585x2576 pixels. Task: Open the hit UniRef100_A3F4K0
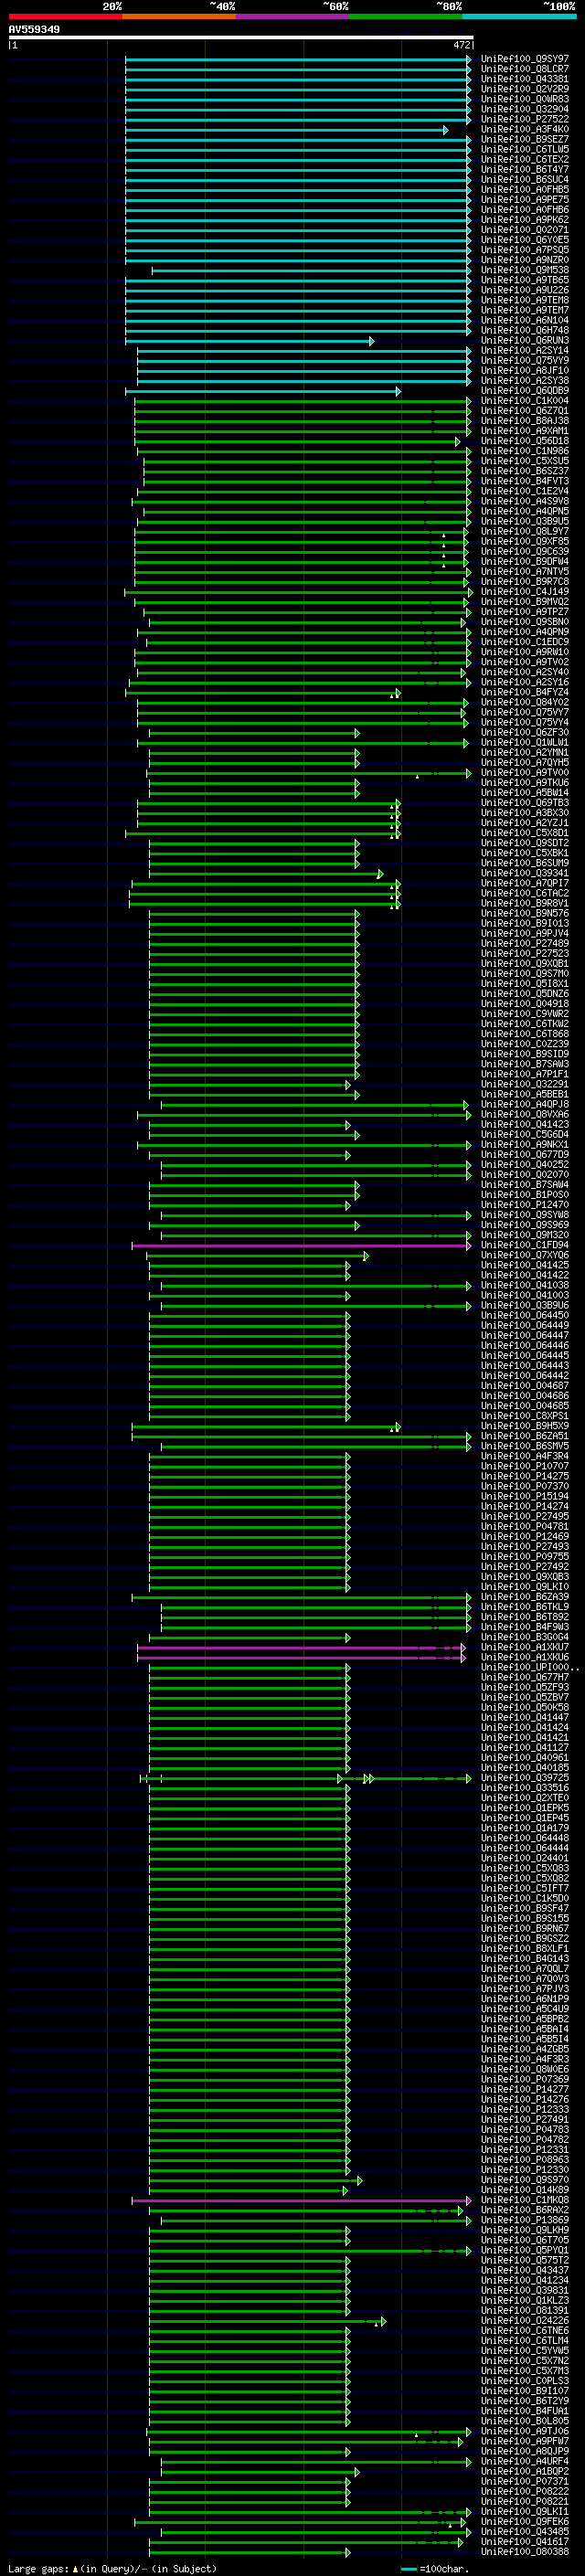point(525,130)
